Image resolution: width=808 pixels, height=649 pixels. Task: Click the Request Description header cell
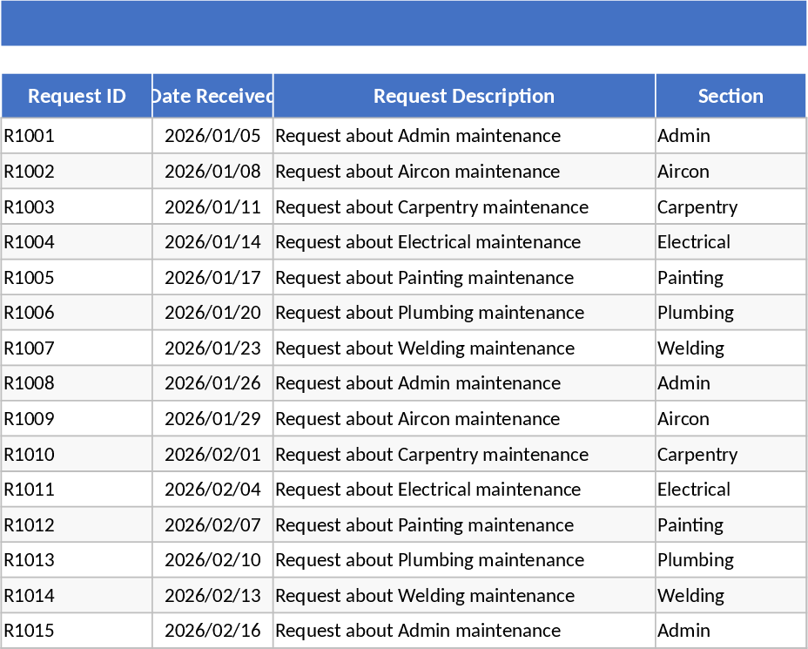(x=464, y=96)
